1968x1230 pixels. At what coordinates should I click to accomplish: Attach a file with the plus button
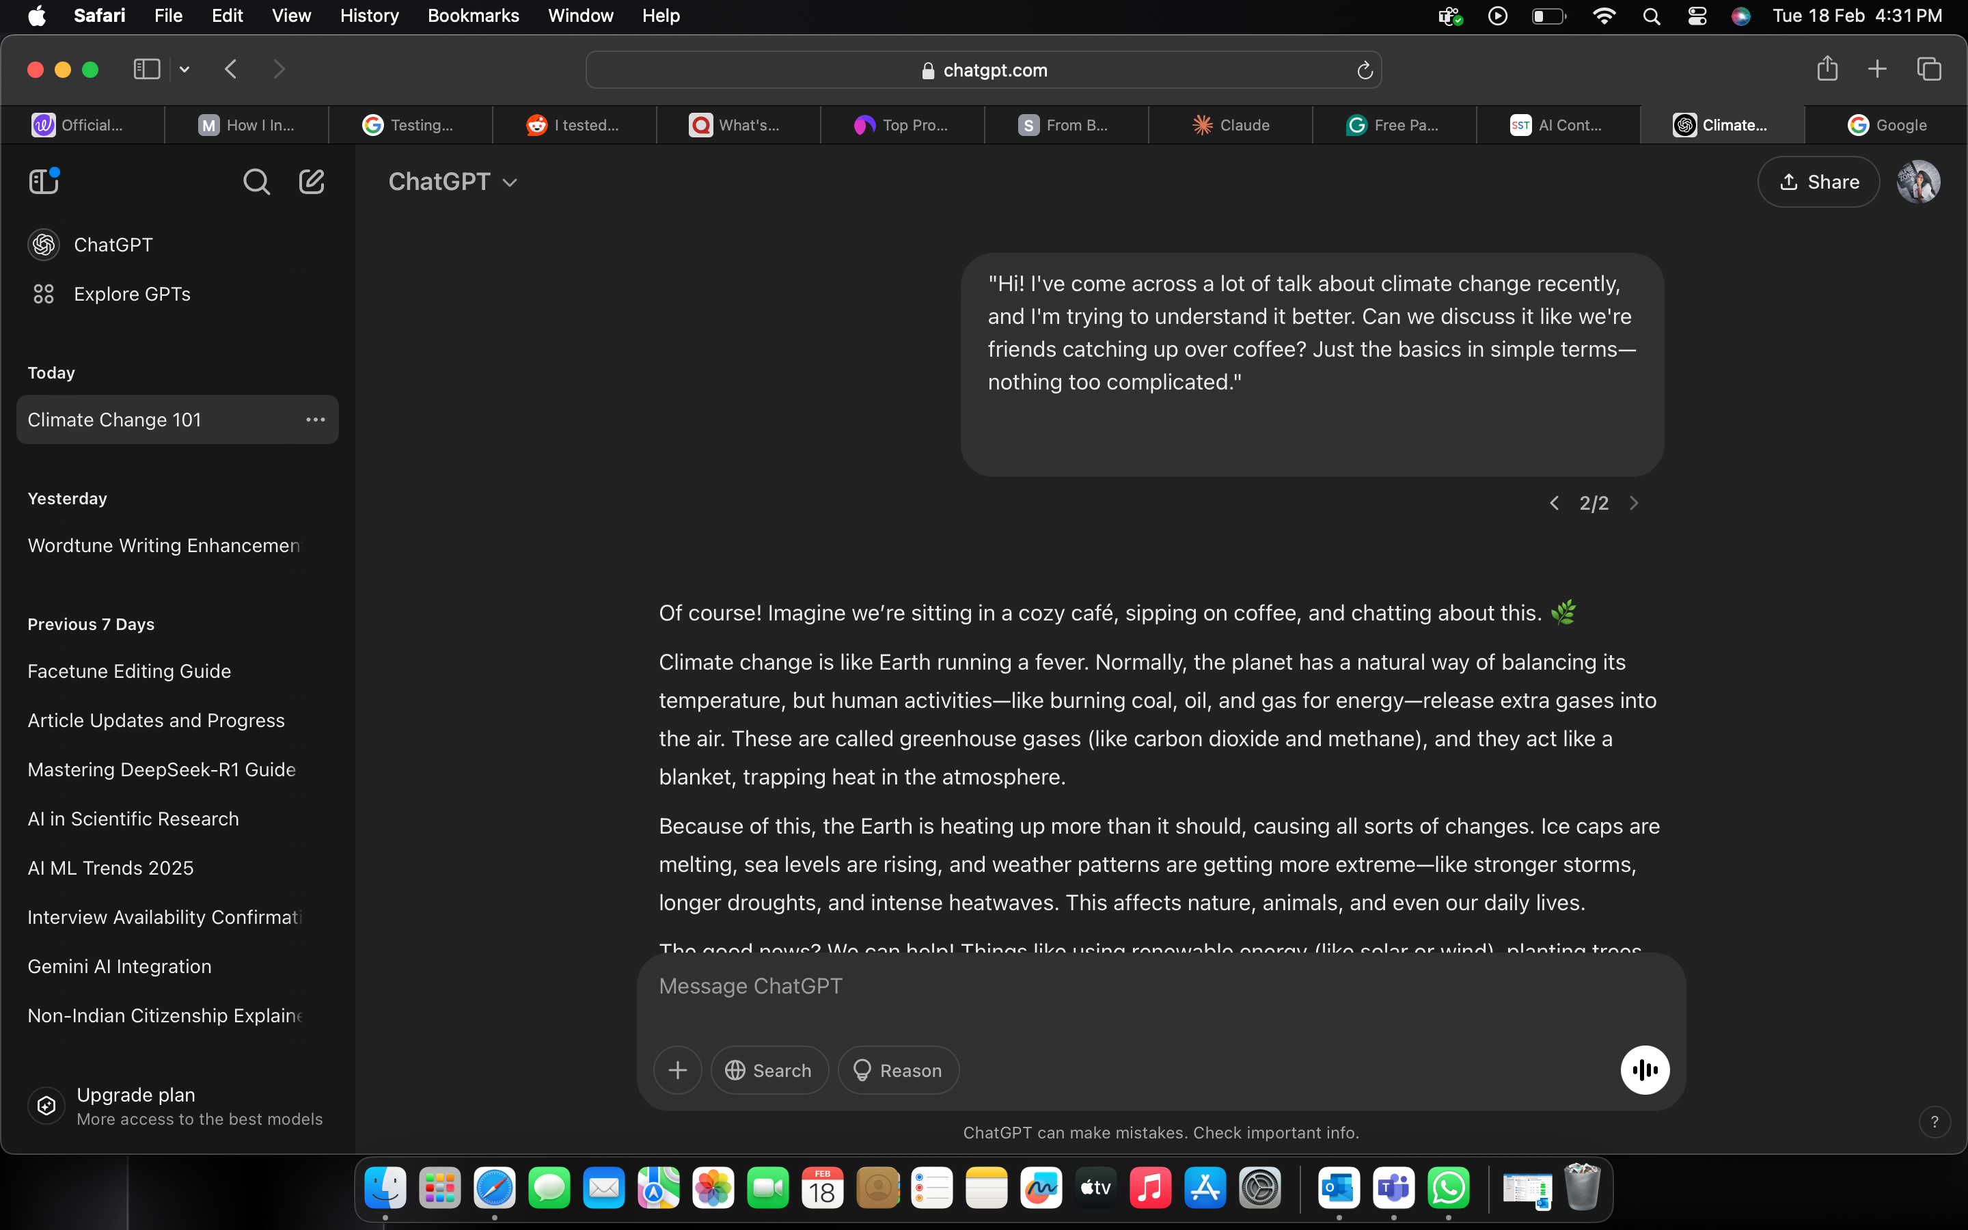(x=677, y=1069)
